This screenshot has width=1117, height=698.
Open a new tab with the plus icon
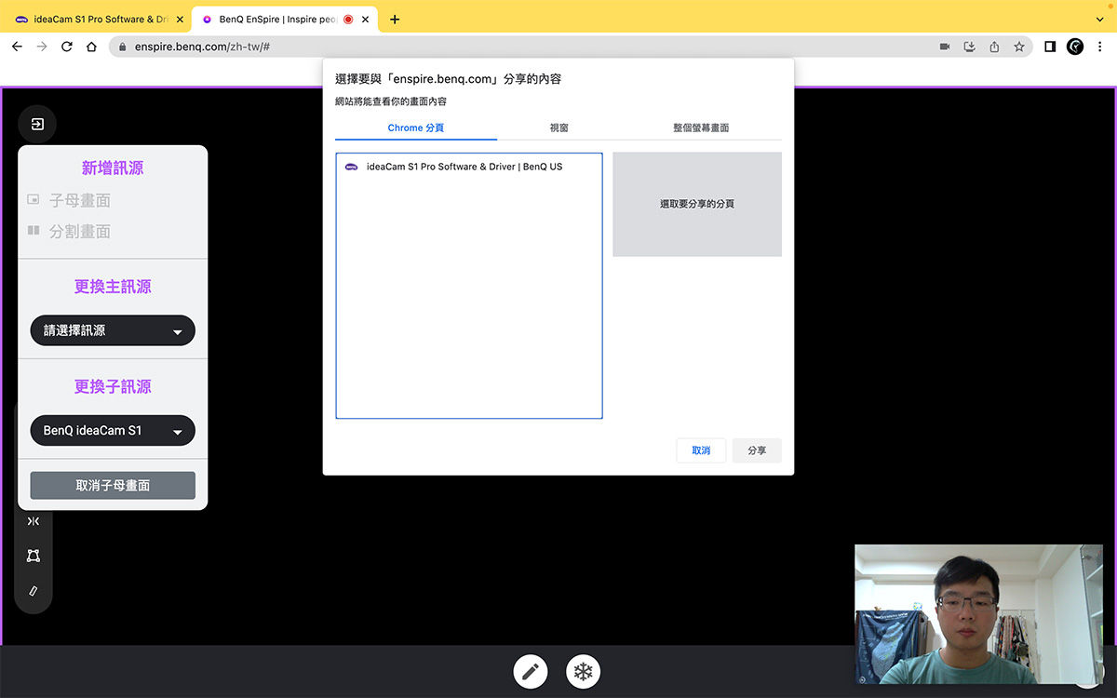coord(395,19)
